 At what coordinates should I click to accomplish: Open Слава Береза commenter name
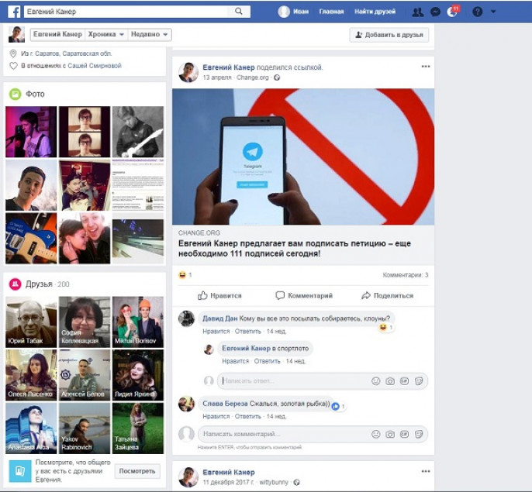pos(225,404)
